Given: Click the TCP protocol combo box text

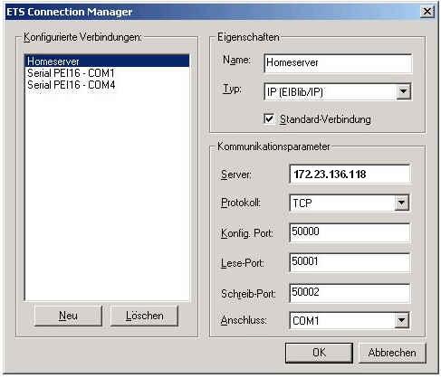Looking at the screenshot, I should [x=302, y=203].
